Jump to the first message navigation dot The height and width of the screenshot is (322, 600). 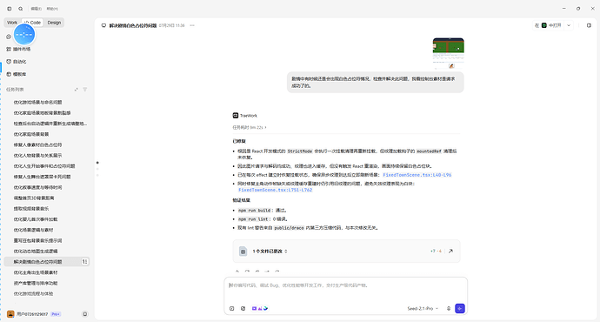(x=97, y=163)
